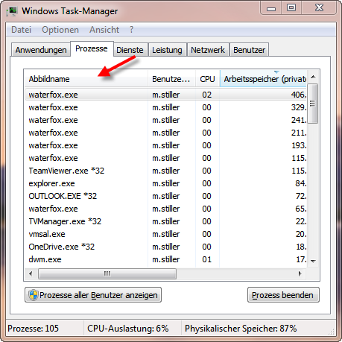Select the waterfox.exe row using 241.
342x342 pixels.
click(165, 120)
